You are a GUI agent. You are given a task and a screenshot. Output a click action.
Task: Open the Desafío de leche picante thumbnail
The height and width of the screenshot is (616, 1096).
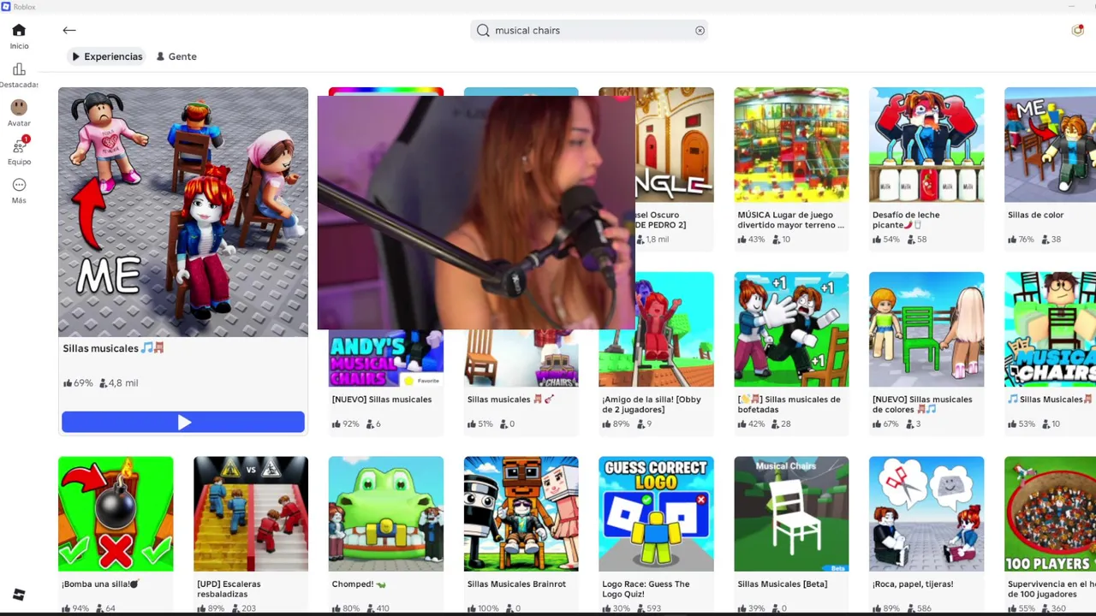(x=926, y=145)
